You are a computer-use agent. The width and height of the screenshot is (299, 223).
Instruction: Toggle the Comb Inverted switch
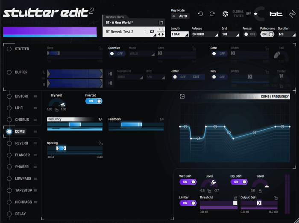(x=94, y=101)
